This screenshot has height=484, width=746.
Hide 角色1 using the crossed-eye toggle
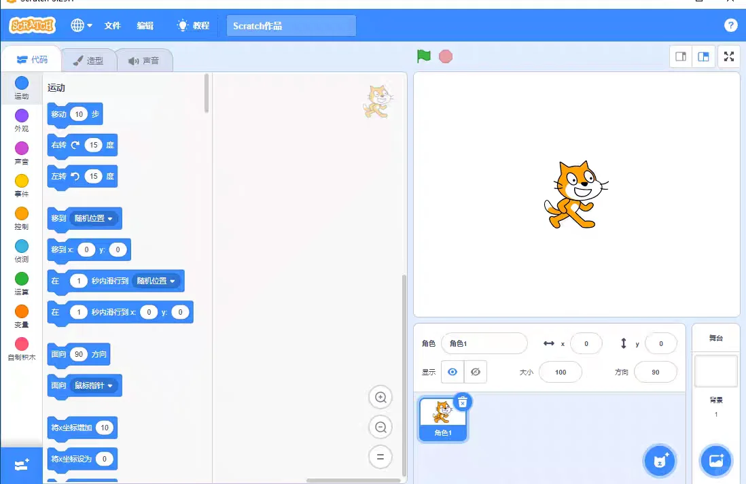pos(476,371)
